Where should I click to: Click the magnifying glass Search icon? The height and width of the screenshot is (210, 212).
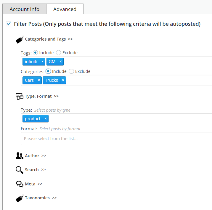20,170
